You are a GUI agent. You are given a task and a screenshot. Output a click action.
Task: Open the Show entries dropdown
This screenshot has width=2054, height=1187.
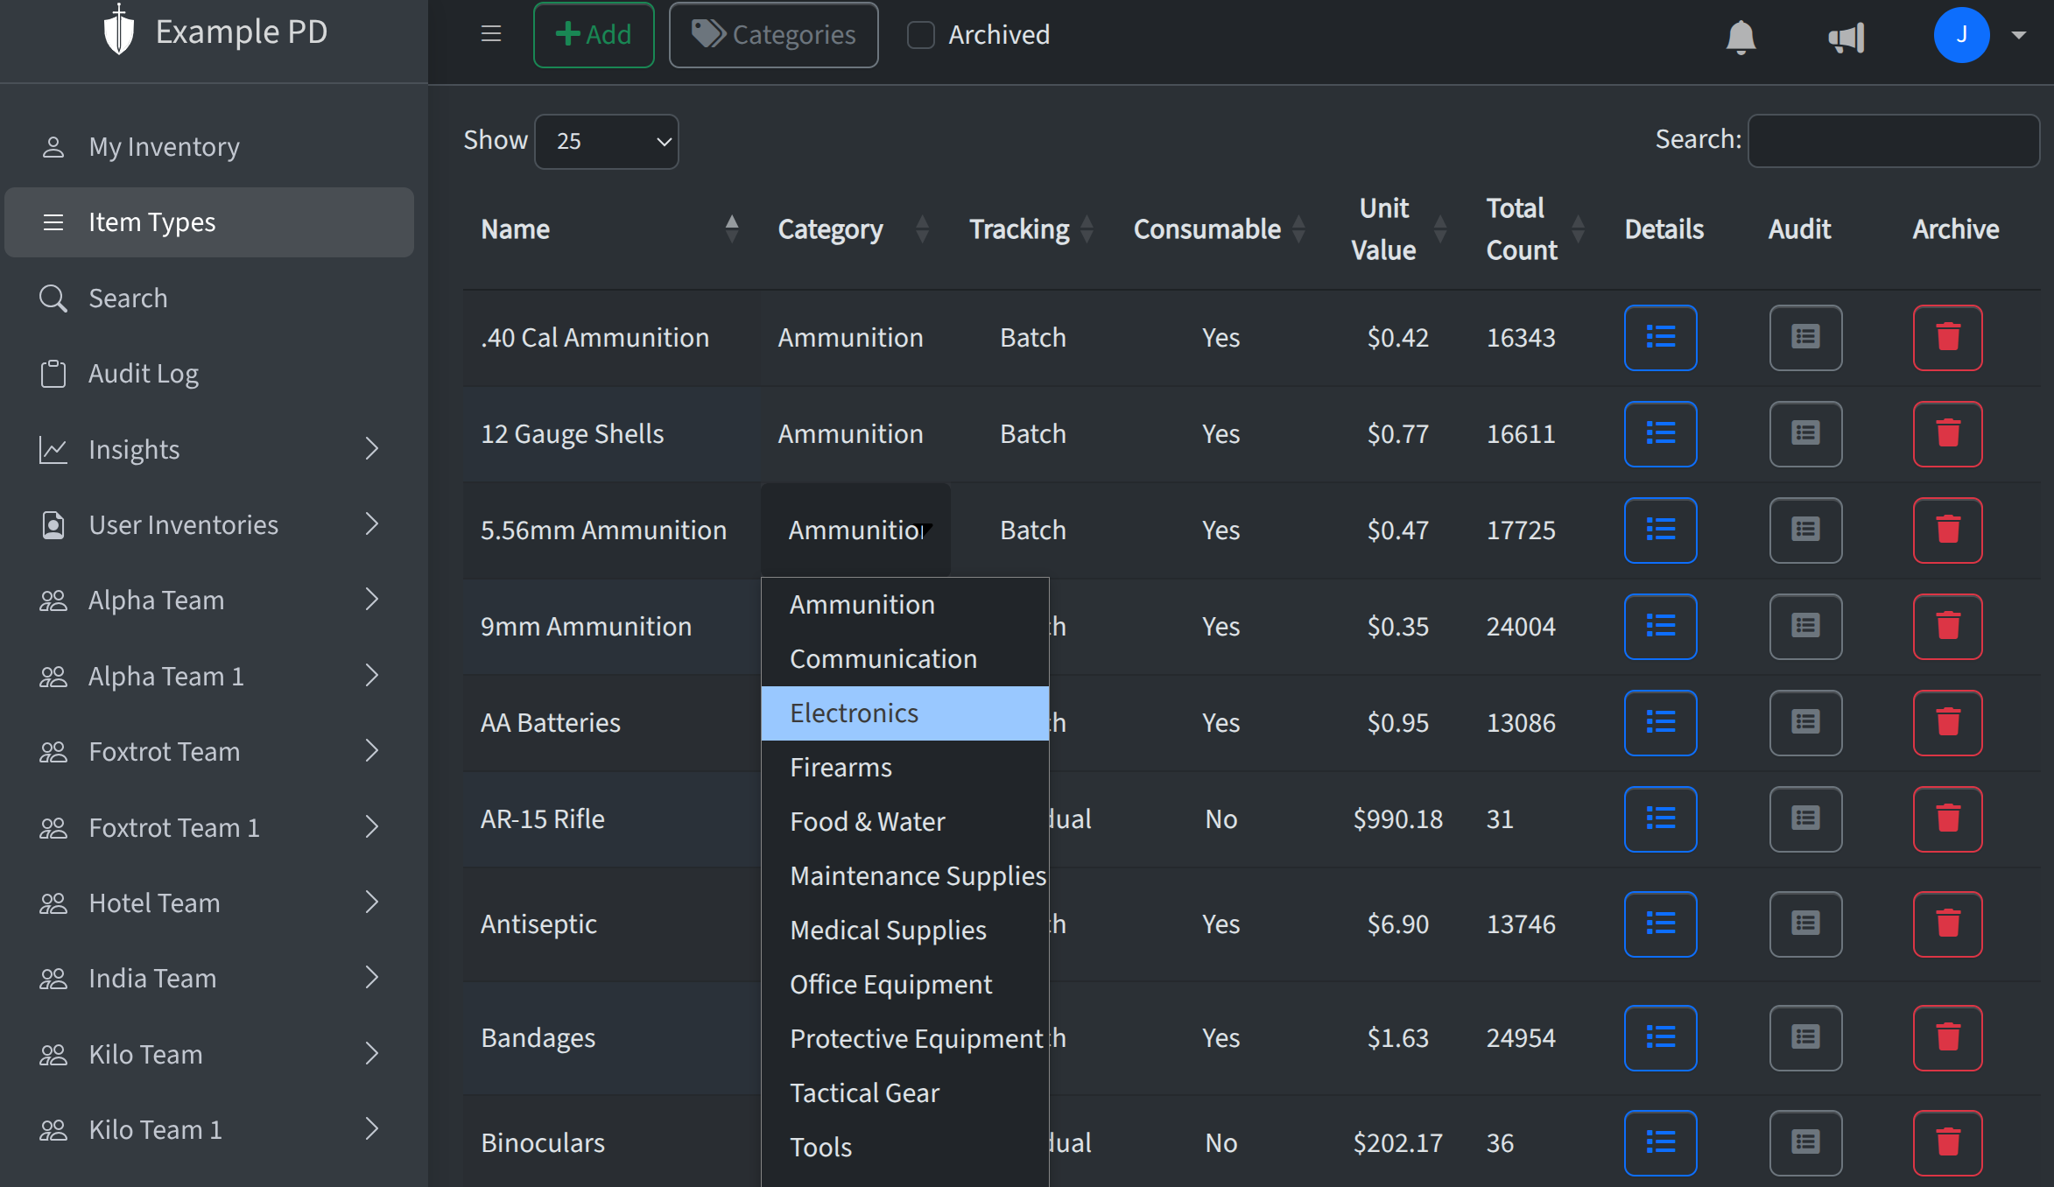click(x=606, y=141)
